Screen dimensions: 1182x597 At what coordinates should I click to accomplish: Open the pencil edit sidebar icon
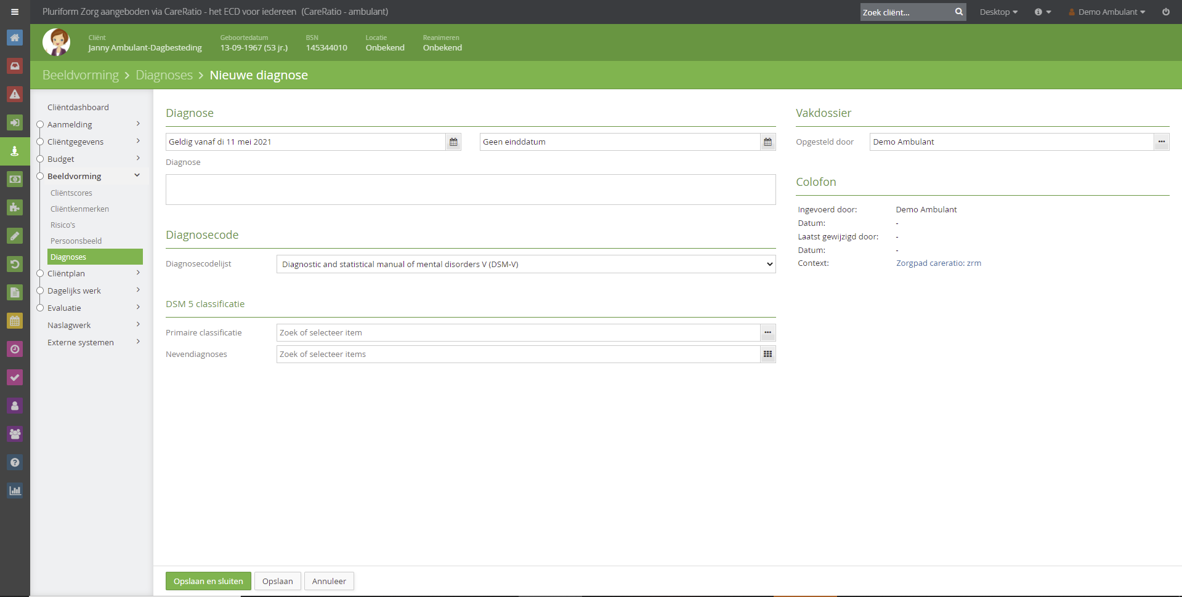coord(15,236)
